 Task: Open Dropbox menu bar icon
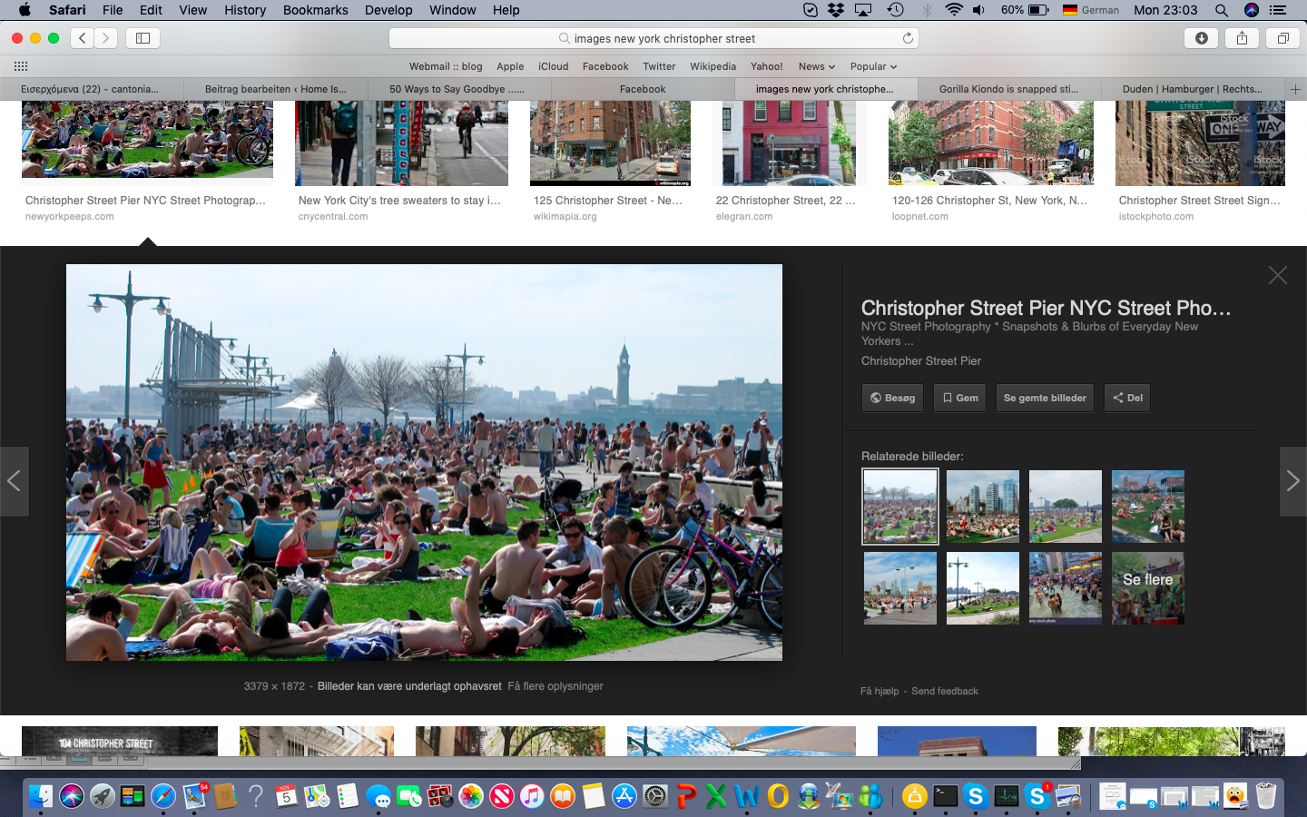pos(836,10)
